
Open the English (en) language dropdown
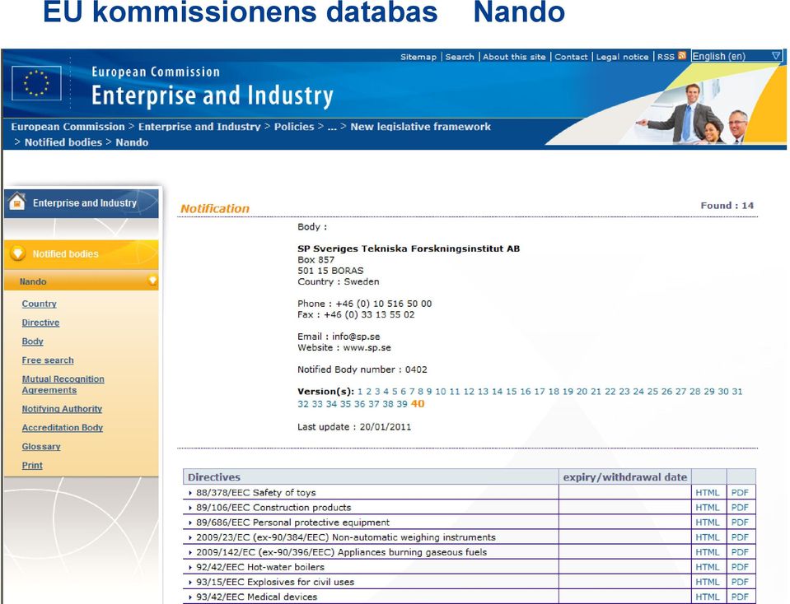click(736, 56)
